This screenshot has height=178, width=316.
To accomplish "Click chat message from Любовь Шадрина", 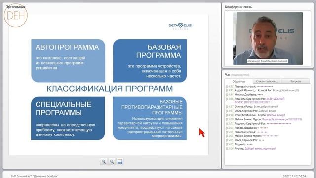I will click(x=247, y=128).
